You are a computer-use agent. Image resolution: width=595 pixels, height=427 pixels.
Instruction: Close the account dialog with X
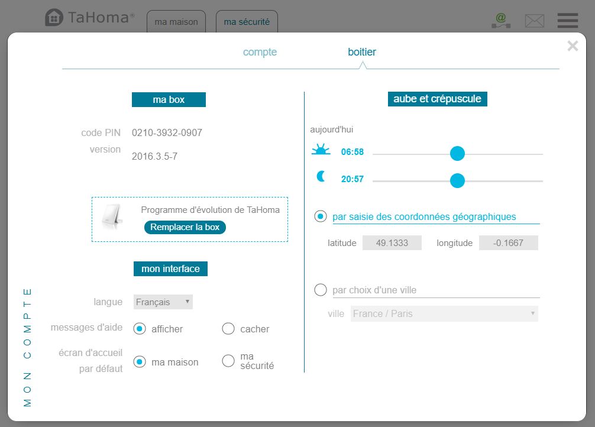point(572,46)
